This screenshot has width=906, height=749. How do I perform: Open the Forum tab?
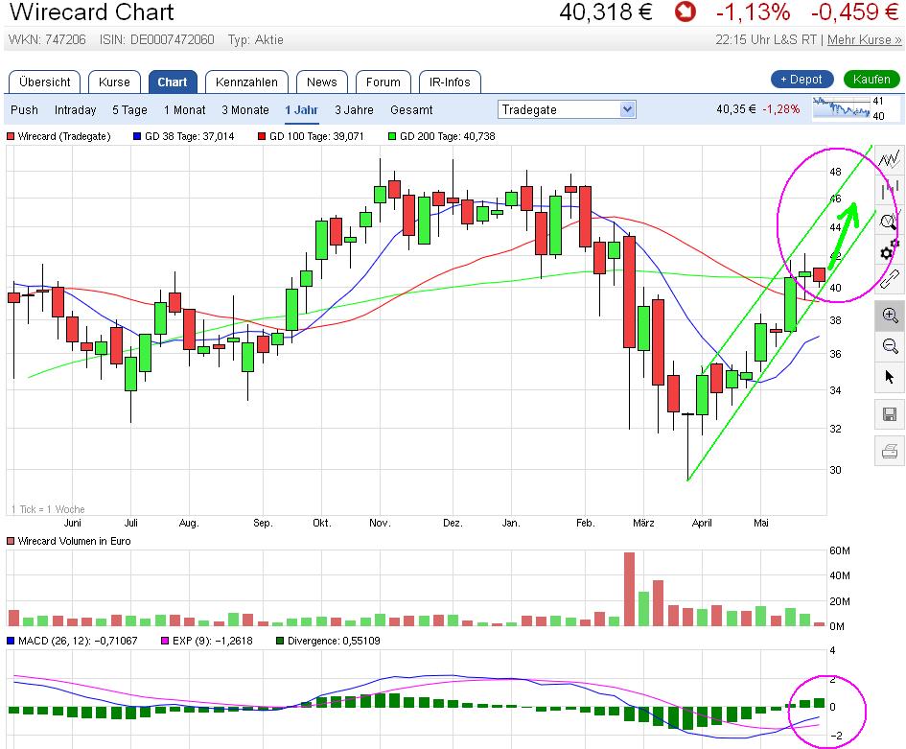[x=383, y=82]
